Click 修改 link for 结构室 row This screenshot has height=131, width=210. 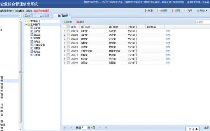pos(168,43)
